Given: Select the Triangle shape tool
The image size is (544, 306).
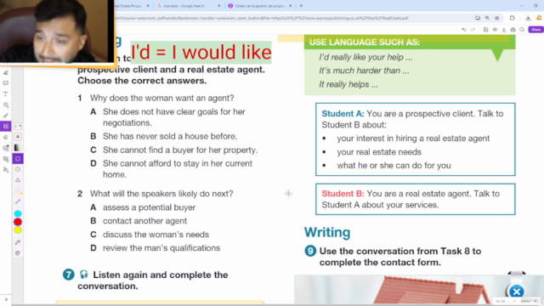Looking at the screenshot, I should (x=18, y=180).
